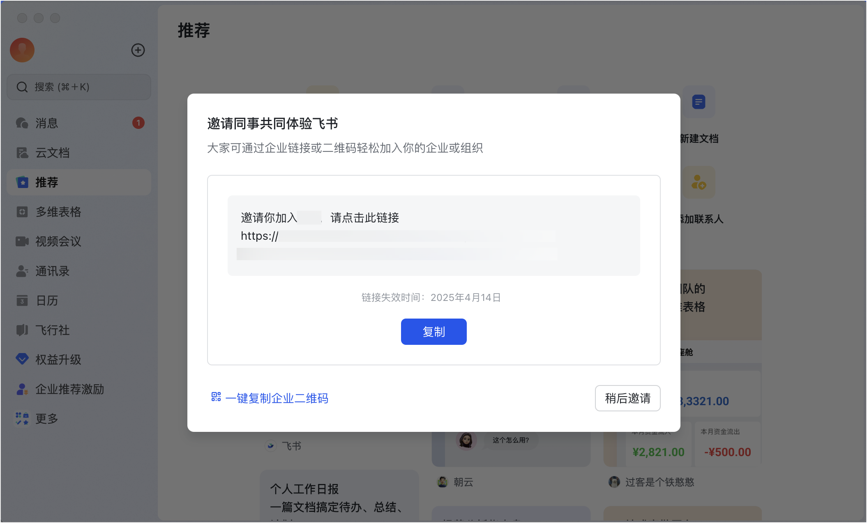Click the 视频会议 camera icon
Viewport: 867px width, 523px height.
tap(22, 241)
